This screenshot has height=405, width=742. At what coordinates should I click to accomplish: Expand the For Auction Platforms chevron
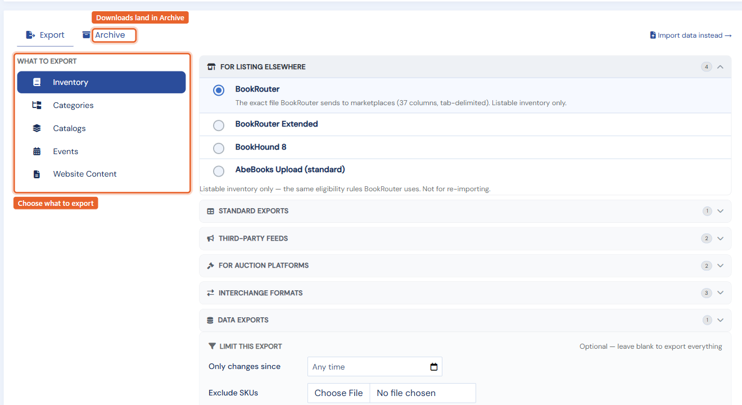click(x=720, y=265)
